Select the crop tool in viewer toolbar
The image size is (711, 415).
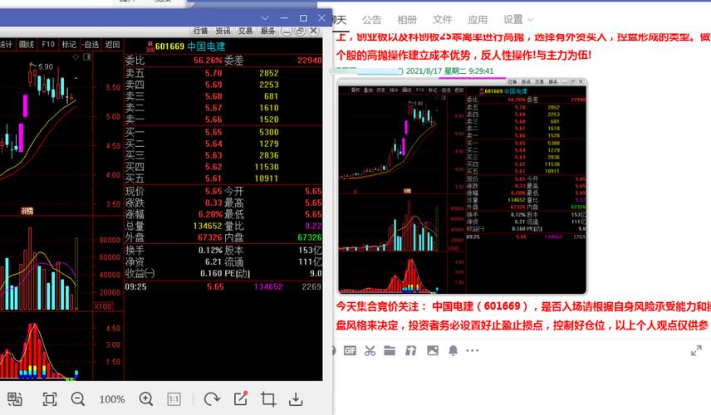268,399
